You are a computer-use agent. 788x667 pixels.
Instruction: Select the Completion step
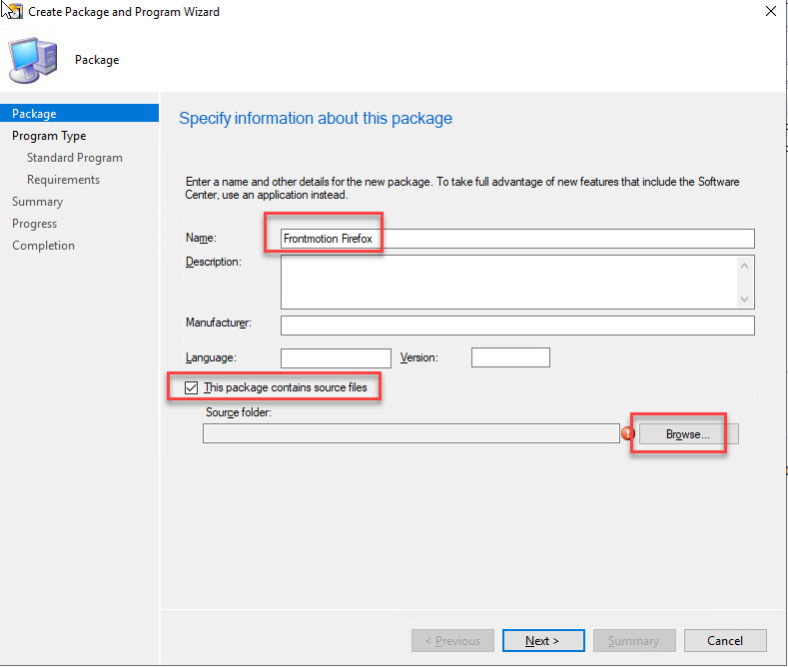point(43,246)
